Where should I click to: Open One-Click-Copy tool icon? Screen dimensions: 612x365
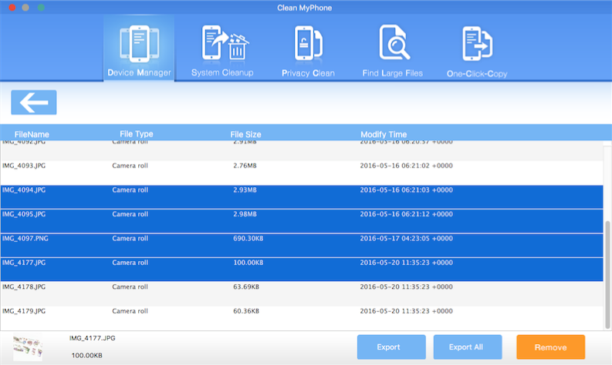click(x=478, y=44)
